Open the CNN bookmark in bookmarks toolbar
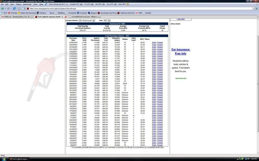 point(139,13)
